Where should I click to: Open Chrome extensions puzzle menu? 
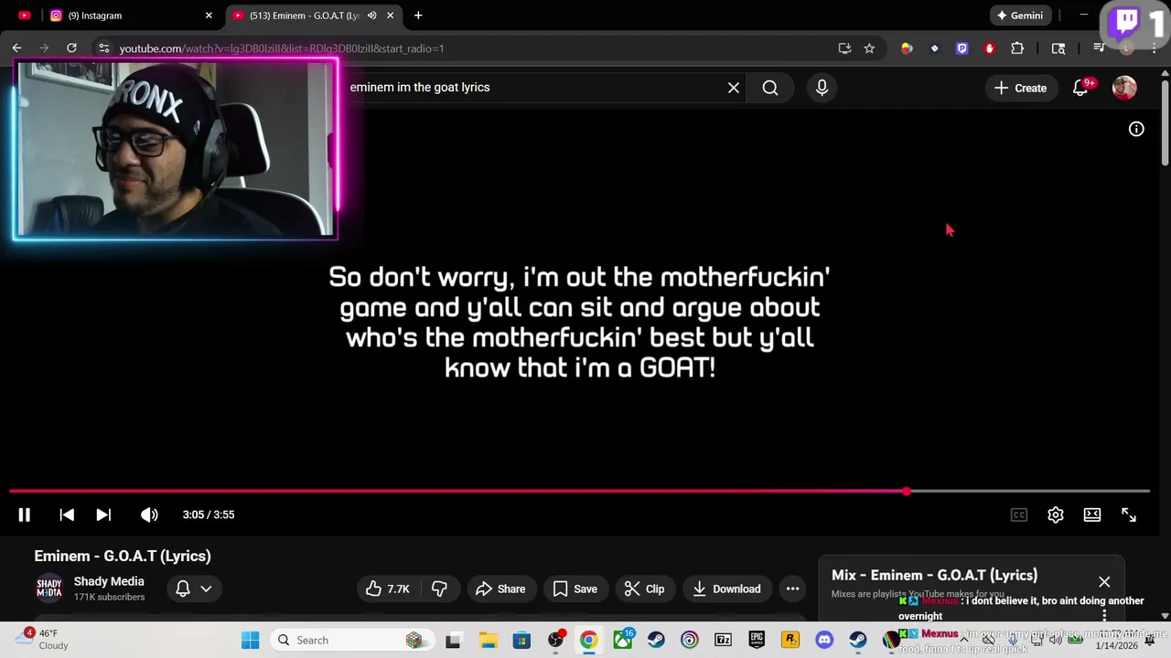click(1017, 48)
